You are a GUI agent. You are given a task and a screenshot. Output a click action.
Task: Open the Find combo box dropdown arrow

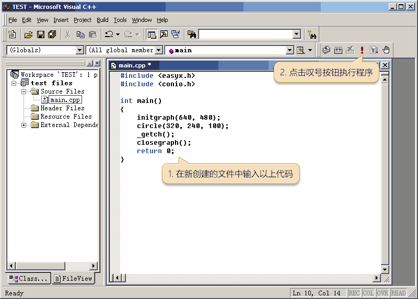[297, 34]
